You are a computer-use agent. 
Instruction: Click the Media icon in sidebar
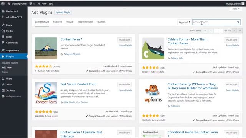coord(3,31)
